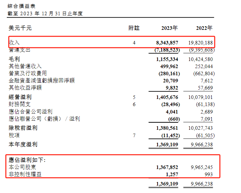This screenshot has height=193, width=241.
Task: Click the value 7,612
Action: point(207,81)
